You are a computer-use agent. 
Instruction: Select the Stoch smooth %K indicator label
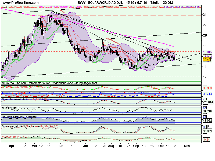coord(13,126)
